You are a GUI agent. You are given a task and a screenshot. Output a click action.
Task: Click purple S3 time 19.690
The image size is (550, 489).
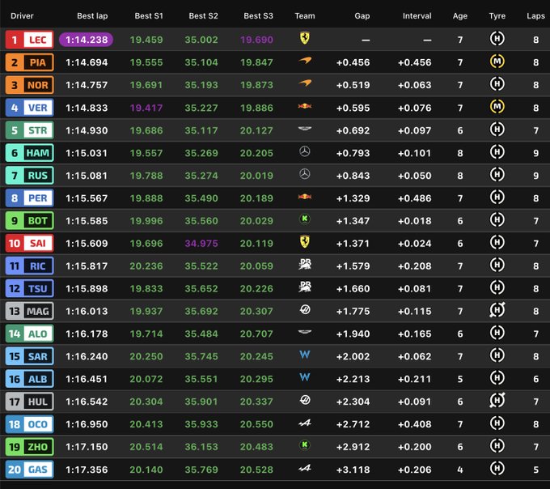(256, 40)
